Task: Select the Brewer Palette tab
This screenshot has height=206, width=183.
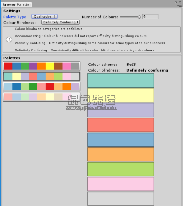Action: [x=16, y=5]
